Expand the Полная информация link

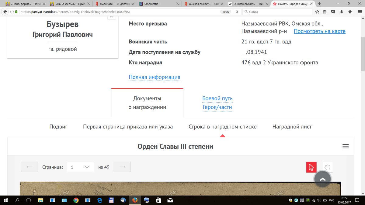[155, 77]
